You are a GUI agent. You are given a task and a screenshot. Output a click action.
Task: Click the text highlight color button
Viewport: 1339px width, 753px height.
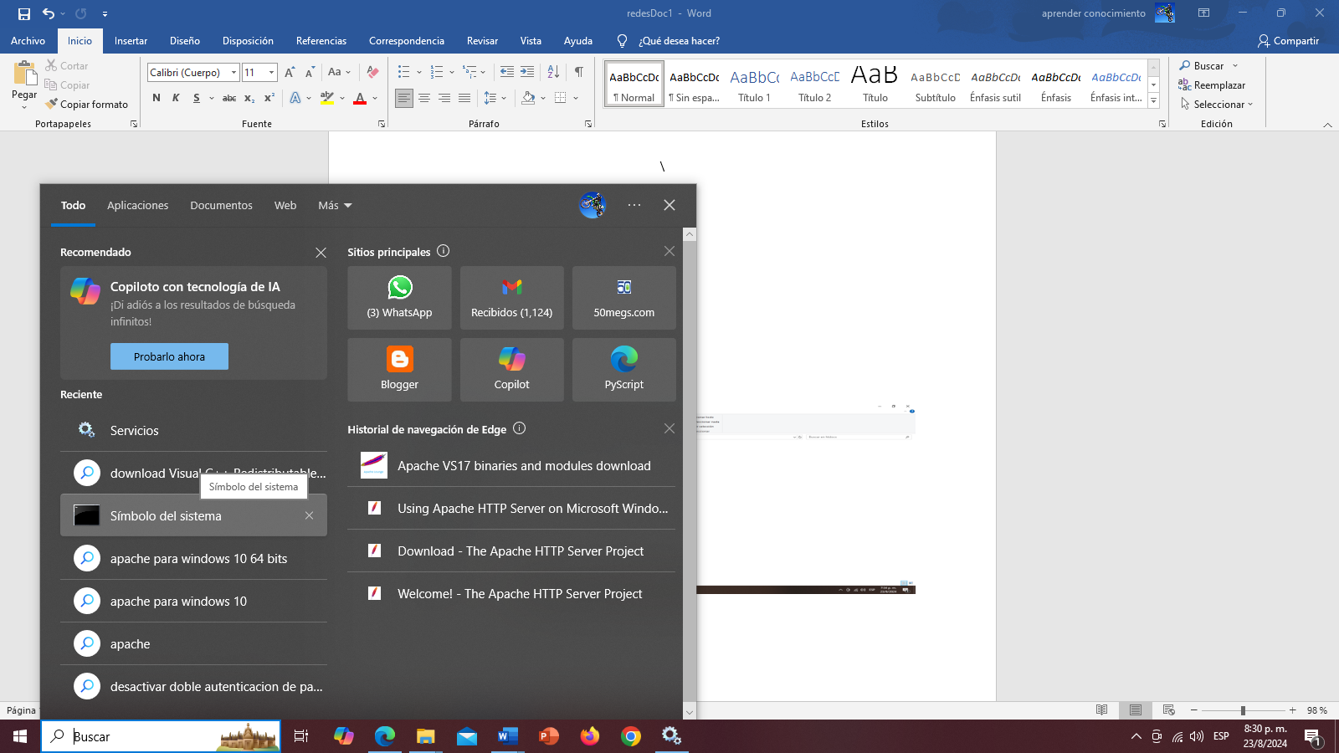[x=327, y=98]
